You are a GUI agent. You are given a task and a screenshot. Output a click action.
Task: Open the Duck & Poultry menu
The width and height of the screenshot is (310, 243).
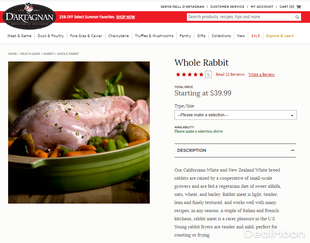(x=51, y=36)
